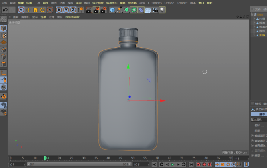Open the Light object icon
This screenshot has height=168, width=267.
(162, 10)
